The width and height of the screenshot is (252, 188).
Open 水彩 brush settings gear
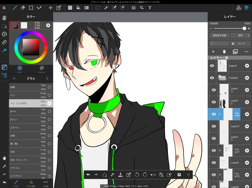[x=49, y=152]
